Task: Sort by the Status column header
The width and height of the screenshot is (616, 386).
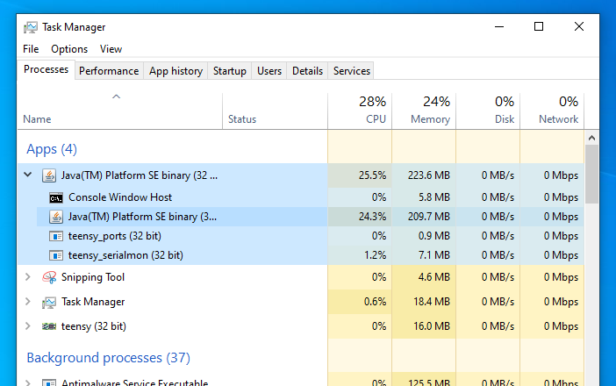Action: 275,111
